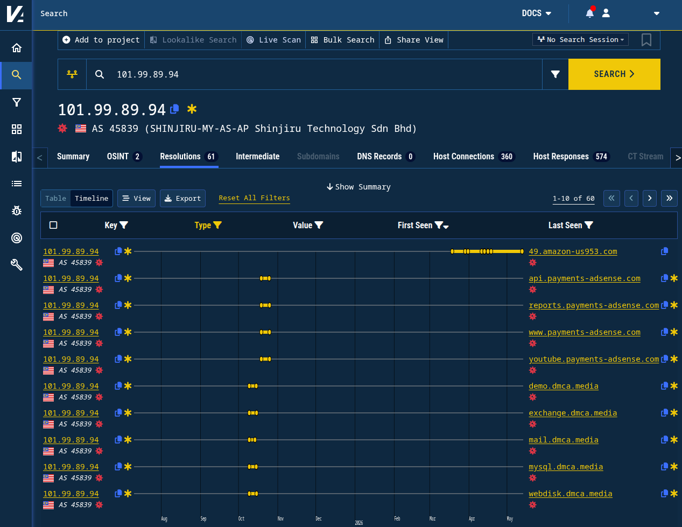The width and height of the screenshot is (682, 527).
Task: Filter the Last Seen column
Action: pyautogui.click(x=589, y=225)
